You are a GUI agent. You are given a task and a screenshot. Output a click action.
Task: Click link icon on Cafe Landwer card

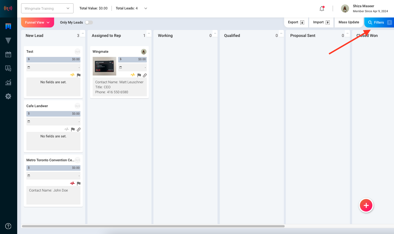pyautogui.click(x=79, y=129)
